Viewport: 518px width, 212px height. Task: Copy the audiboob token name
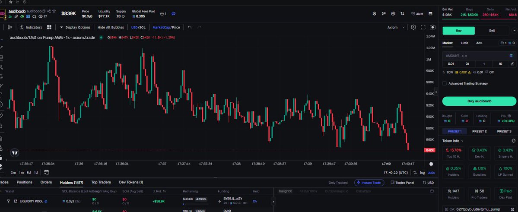(x=44, y=11)
